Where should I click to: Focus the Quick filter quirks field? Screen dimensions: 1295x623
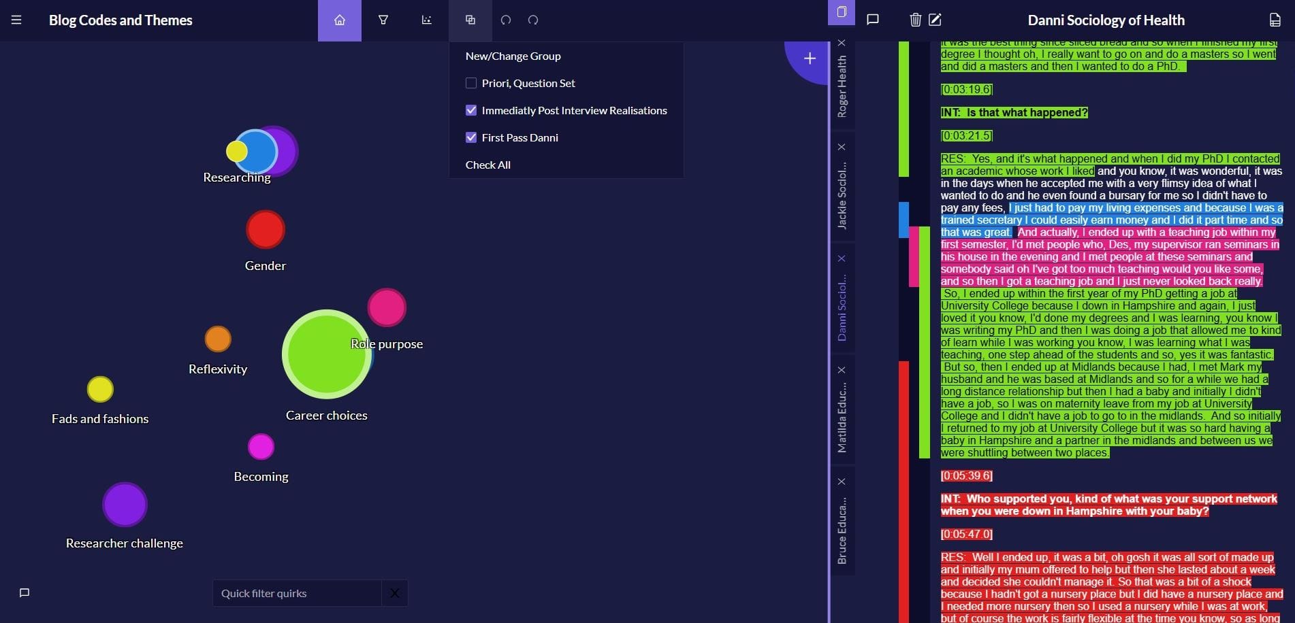[x=297, y=593]
